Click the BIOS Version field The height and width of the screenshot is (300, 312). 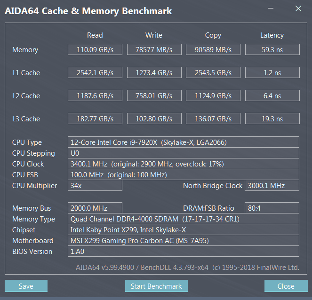tap(184, 252)
